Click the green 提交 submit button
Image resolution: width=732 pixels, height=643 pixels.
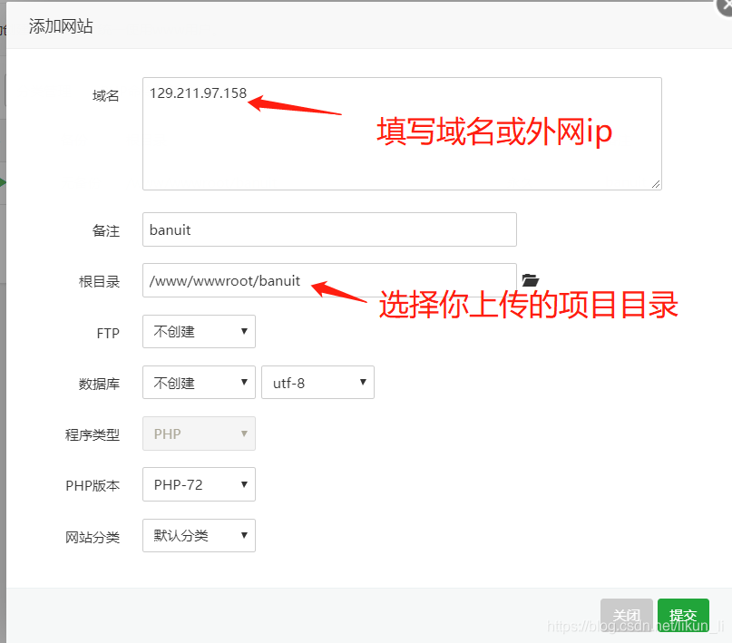[683, 615]
